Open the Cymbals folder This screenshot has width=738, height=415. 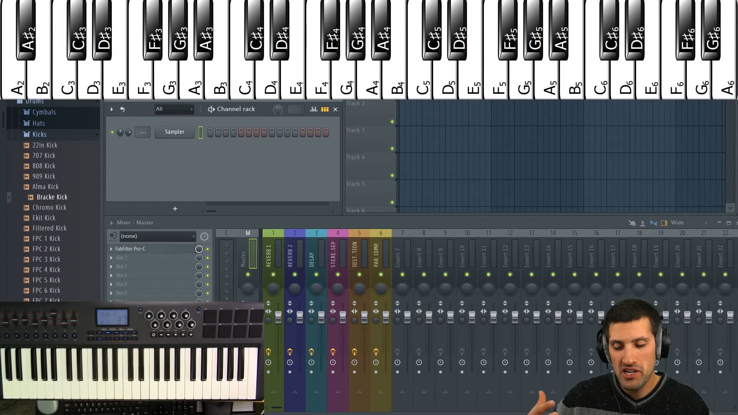click(44, 112)
